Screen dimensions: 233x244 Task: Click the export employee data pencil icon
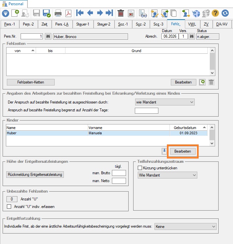[x=165, y=13]
